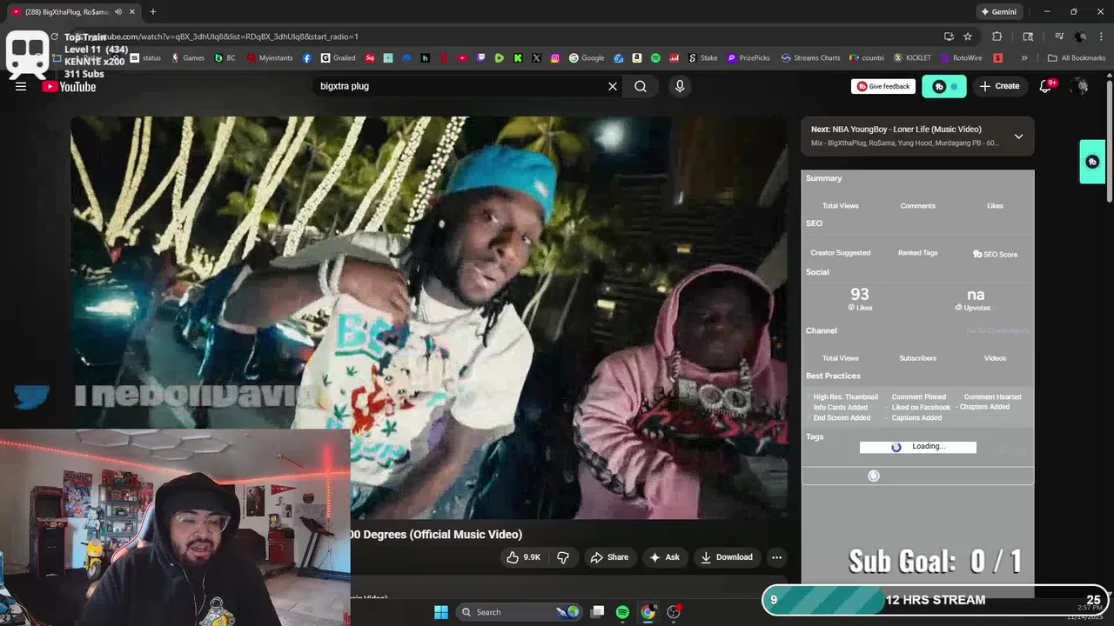Open the All Bookmarks folder
1114x626 pixels.
click(1077, 58)
